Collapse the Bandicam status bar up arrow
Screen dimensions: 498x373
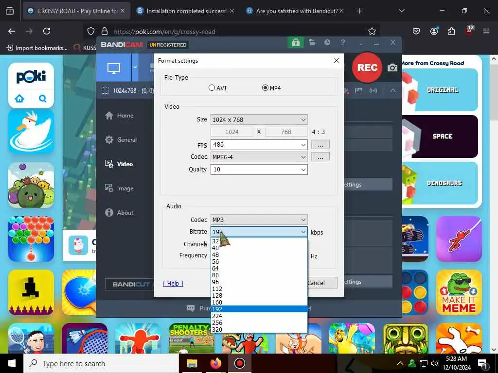click(x=393, y=91)
